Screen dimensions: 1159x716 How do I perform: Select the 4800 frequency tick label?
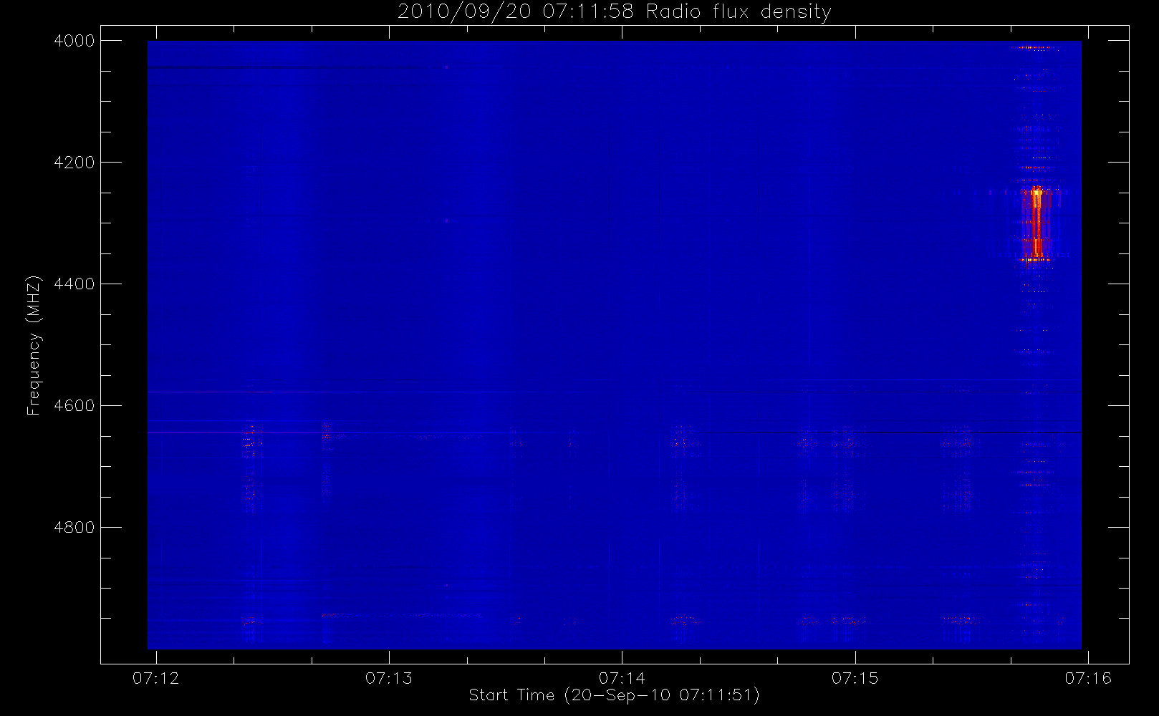tap(74, 528)
